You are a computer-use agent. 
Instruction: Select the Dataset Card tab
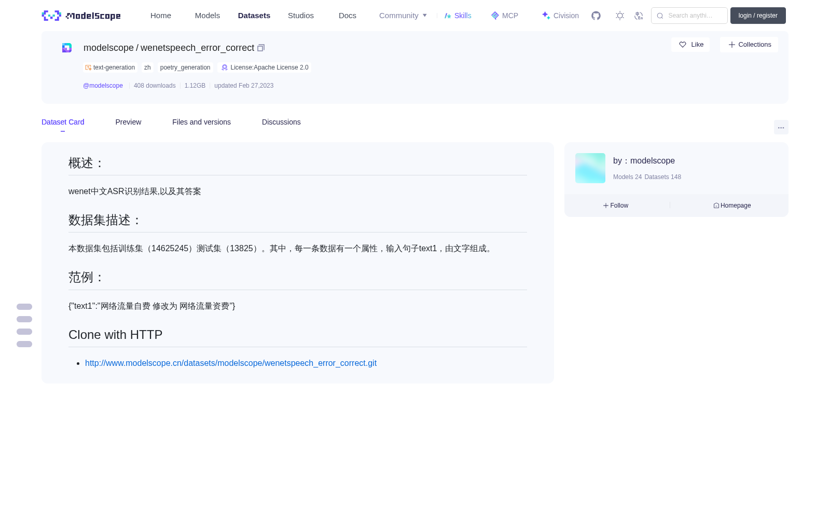coord(63,122)
